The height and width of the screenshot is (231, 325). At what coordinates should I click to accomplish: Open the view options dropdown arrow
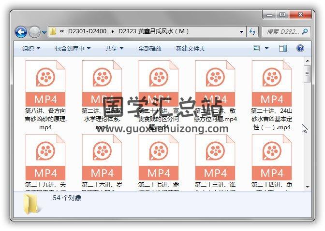tap(267, 48)
